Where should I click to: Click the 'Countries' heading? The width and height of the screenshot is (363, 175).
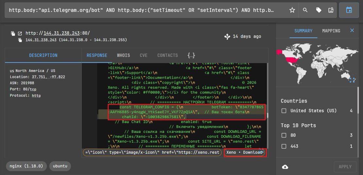click(x=294, y=101)
